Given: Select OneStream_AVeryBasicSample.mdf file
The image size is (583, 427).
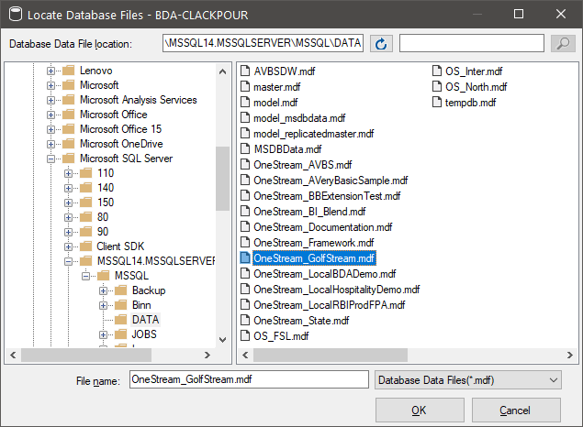Looking at the screenshot, I should point(331,181).
